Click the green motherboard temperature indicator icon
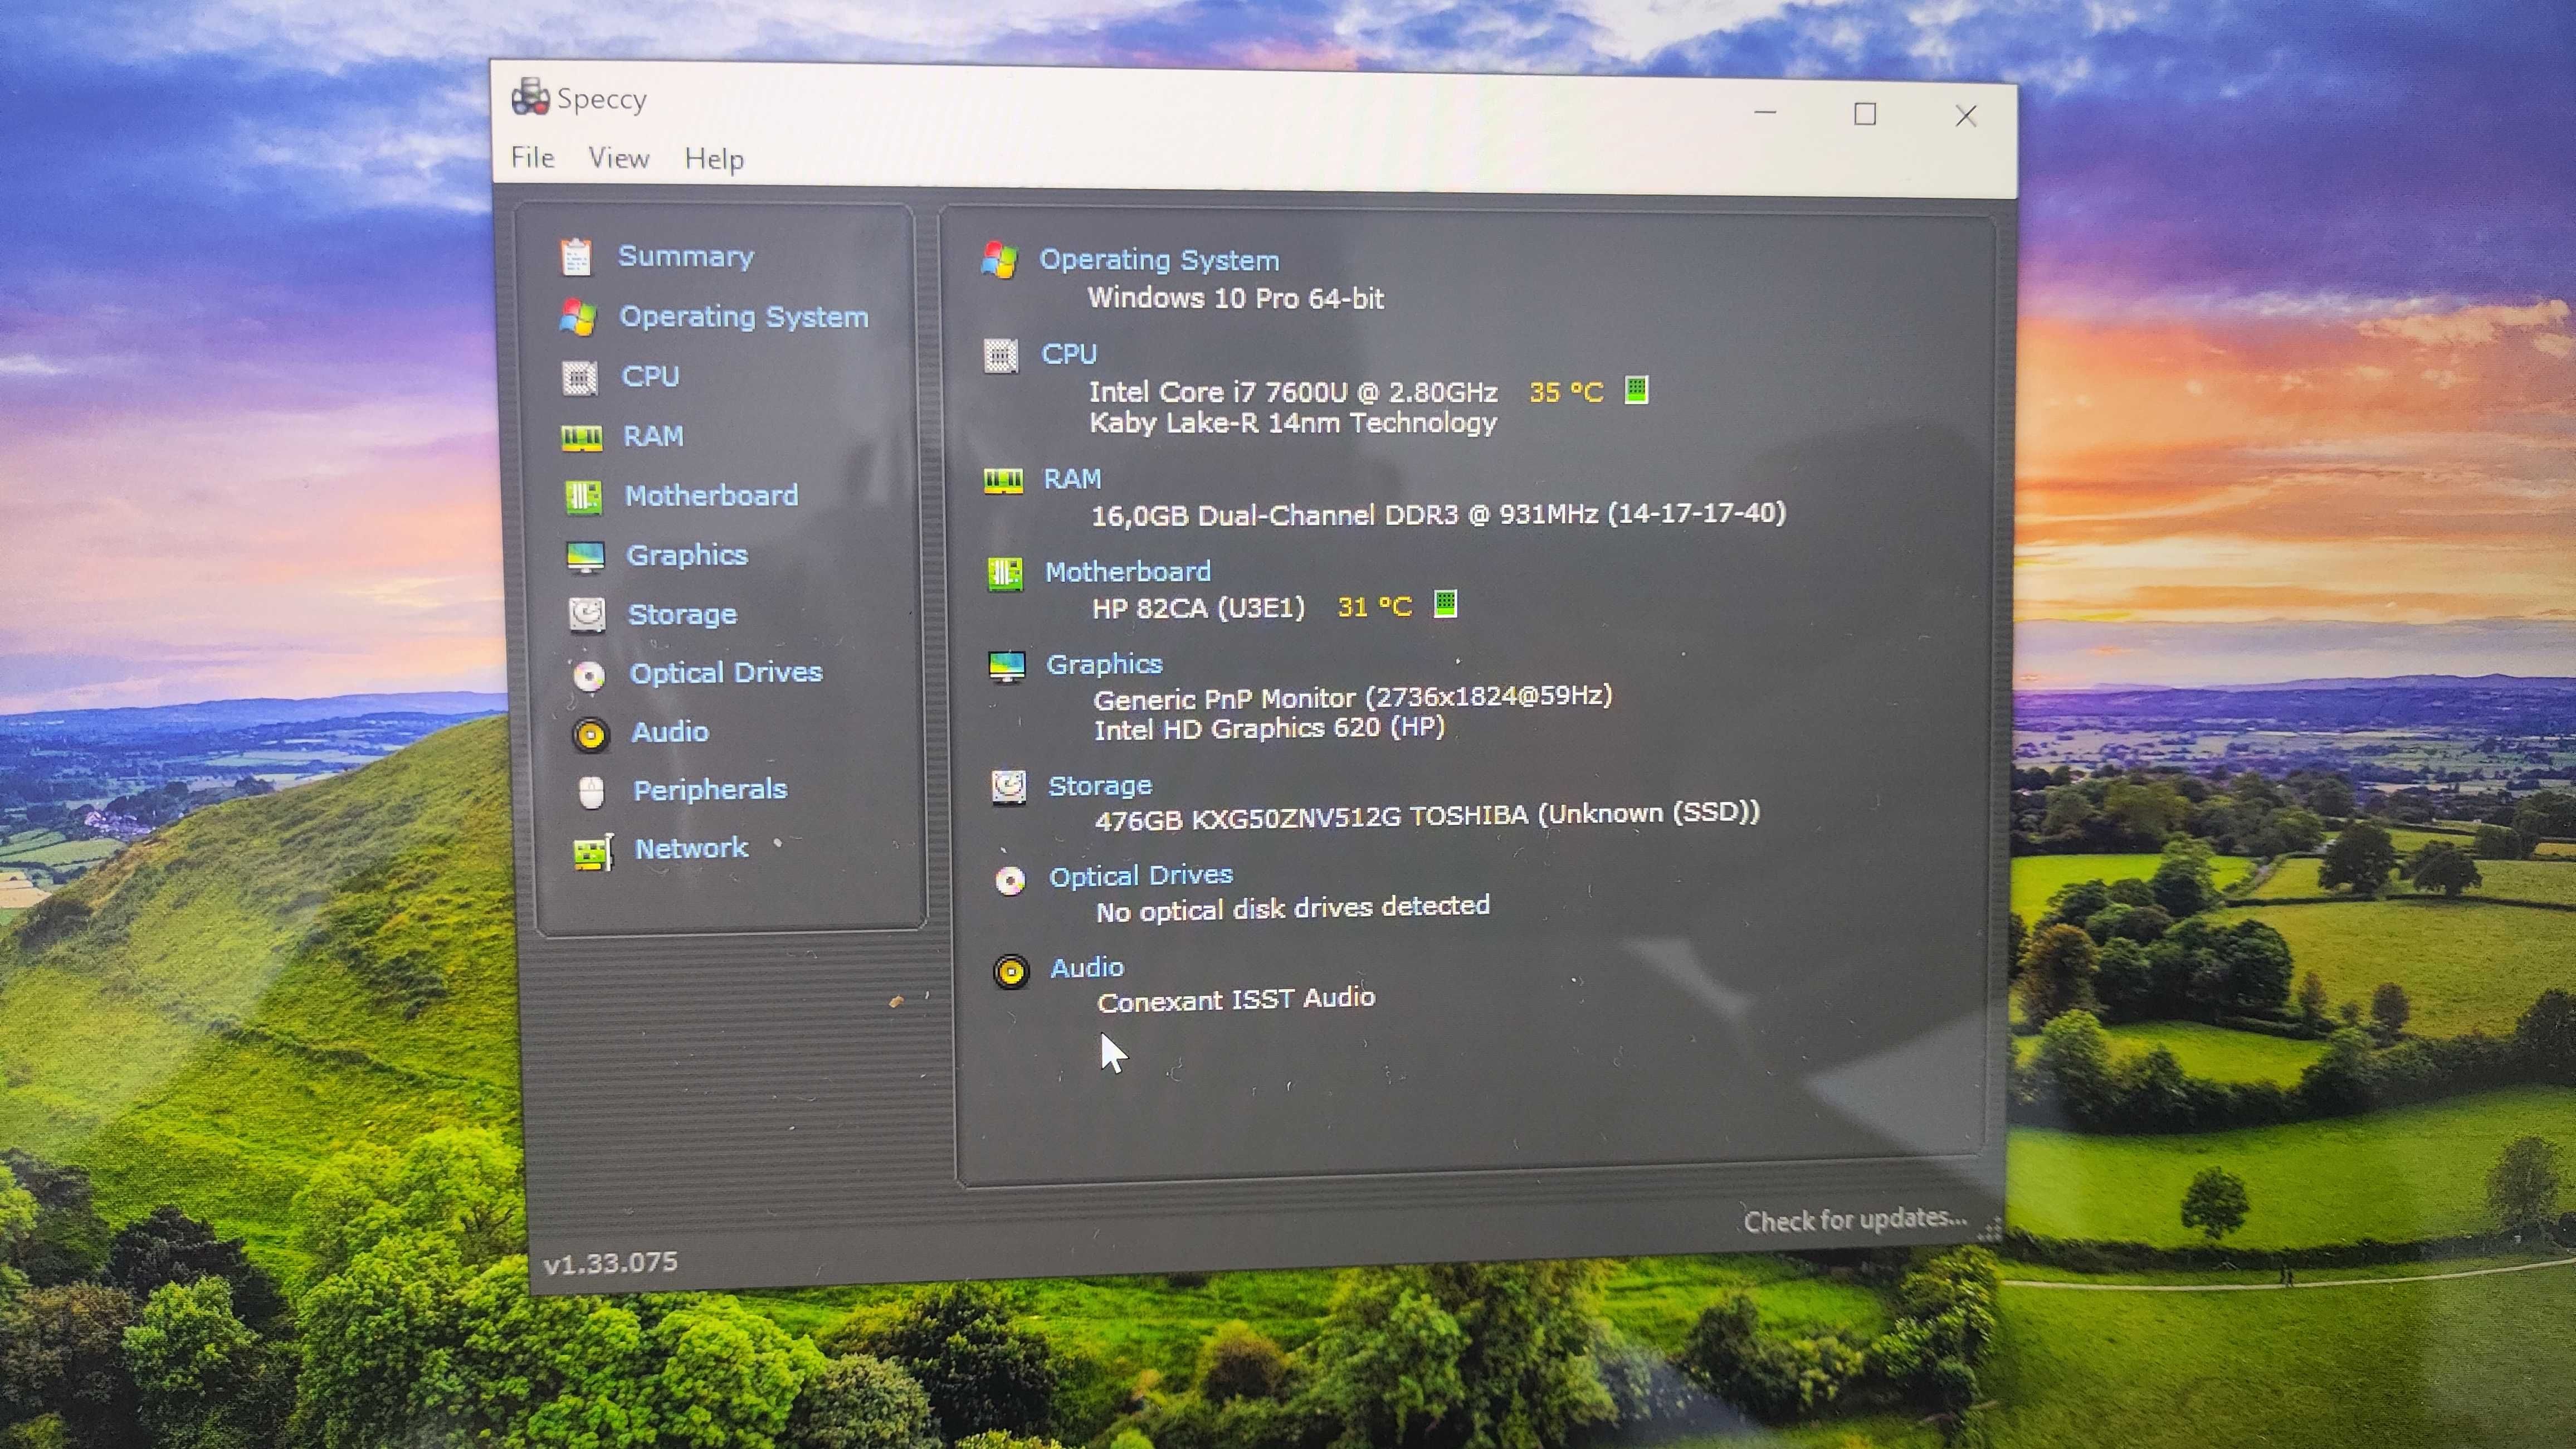 click(1445, 604)
